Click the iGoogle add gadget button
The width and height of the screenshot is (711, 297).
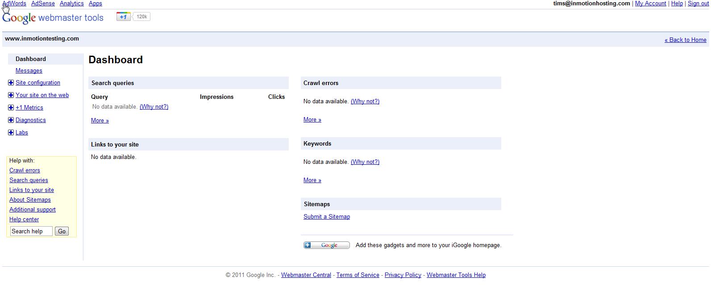326,245
